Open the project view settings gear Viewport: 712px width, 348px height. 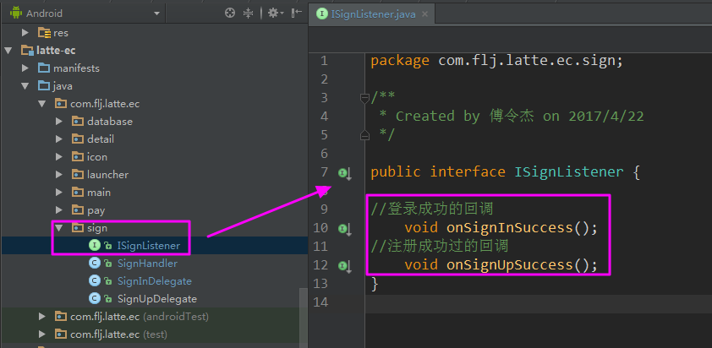coord(275,14)
